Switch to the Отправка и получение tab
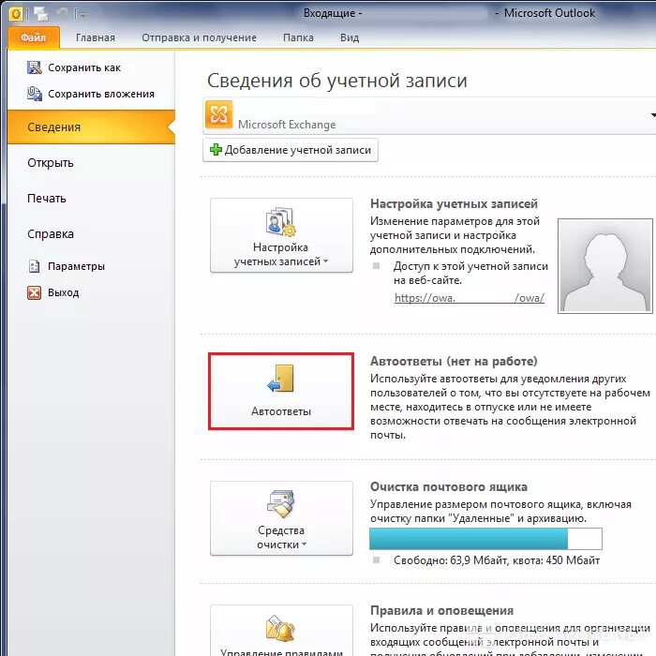Screen dimensions: 656x656 (199, 37)
